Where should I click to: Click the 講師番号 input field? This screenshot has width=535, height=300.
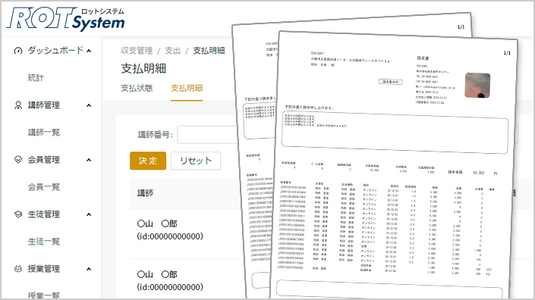tap(207, 135)
